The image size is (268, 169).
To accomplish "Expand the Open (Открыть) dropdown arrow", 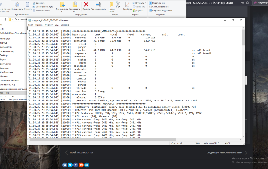I will click(146, 3).
